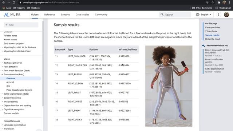233x131 pixels.
Task: Expand Image labeling section
Action: point(2,102)
